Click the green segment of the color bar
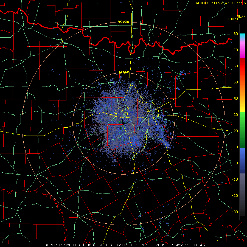Image resolution: width=247 pixels, height=247 pixels. click(x=242, y=130)
